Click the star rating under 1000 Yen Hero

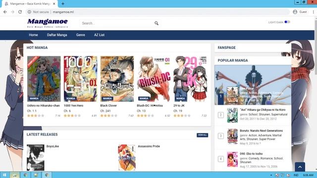click(72, 116)
